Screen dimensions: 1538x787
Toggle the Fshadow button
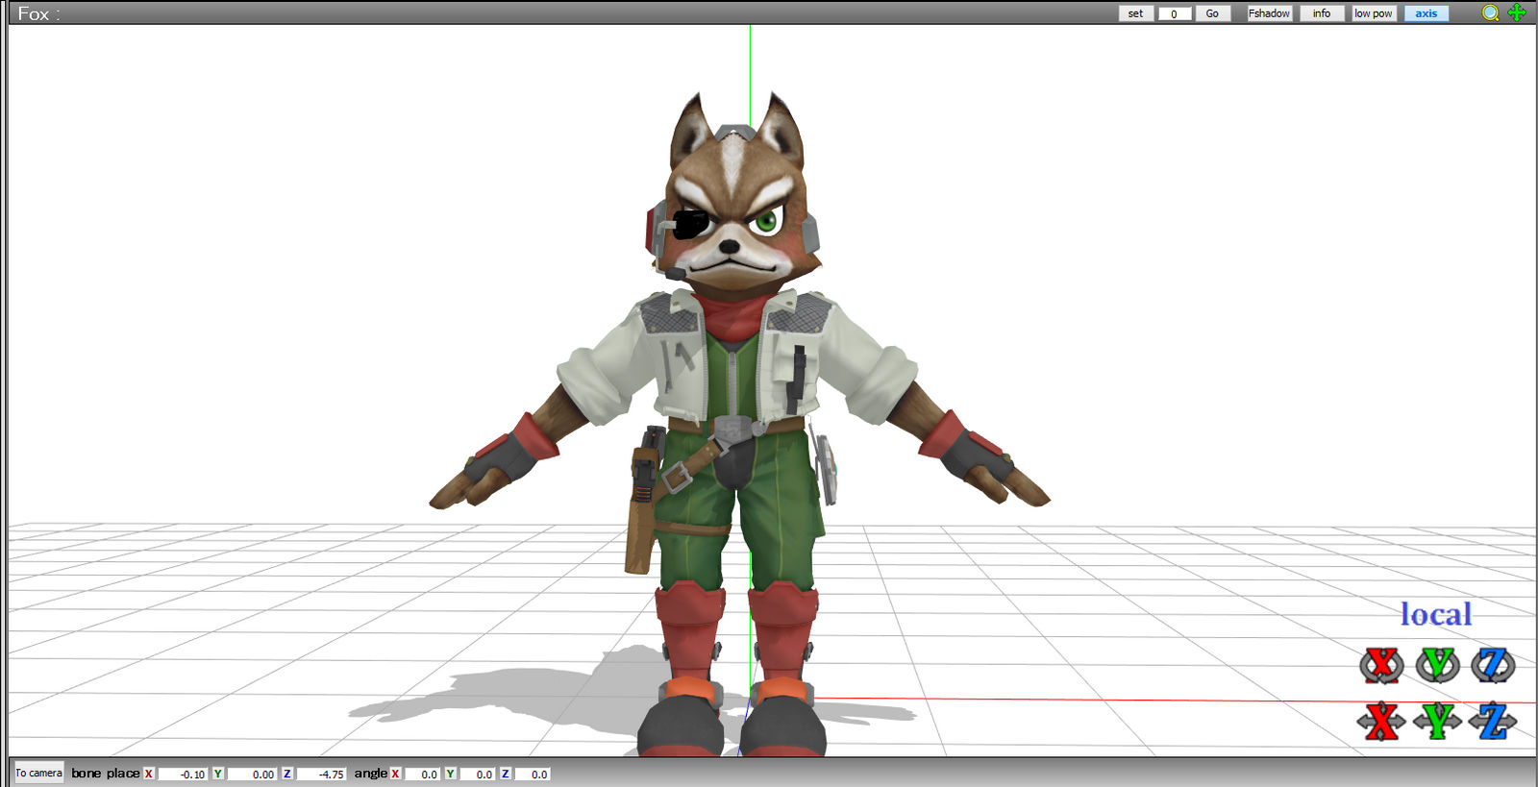coord(1269,13)
